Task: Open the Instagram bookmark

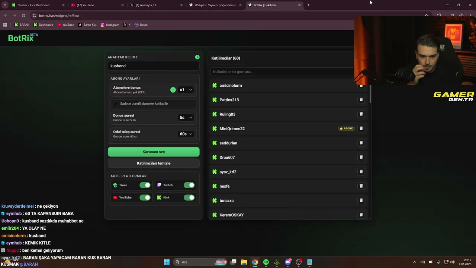Action: click(x=110, y=25)
